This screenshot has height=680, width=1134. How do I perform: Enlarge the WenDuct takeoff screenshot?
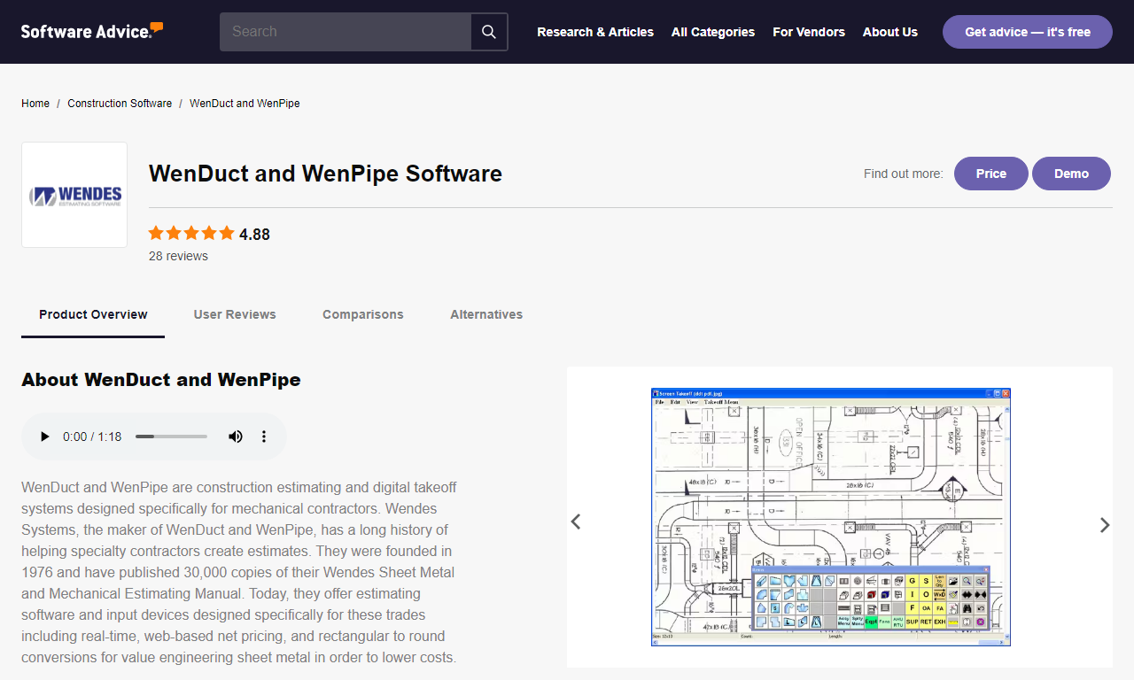[x=831, y=517]
